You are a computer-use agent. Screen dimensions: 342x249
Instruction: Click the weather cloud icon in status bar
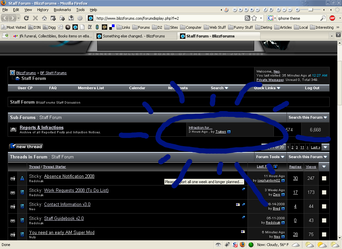pos(296,245)
